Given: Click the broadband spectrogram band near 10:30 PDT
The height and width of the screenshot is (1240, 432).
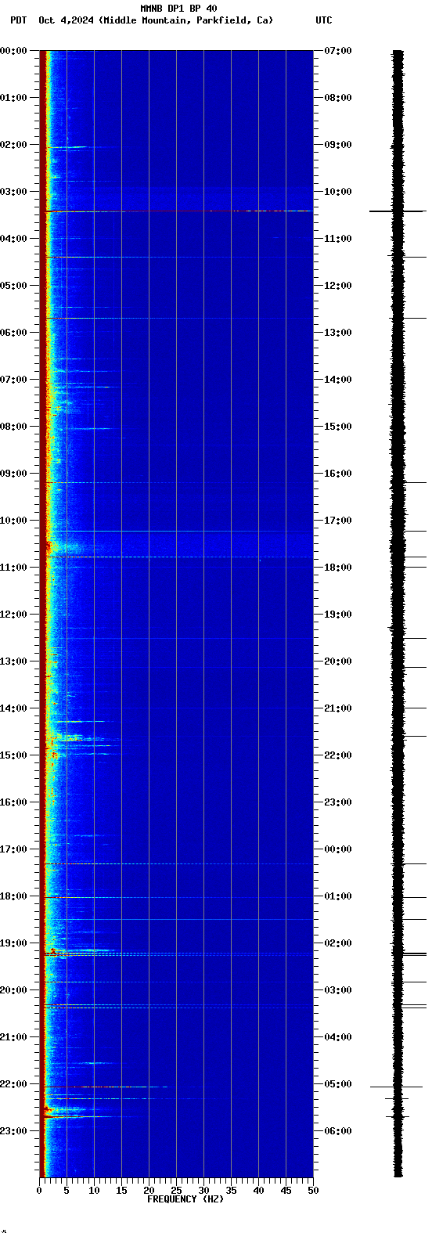Looking at the screenshot, I should tap(178, 543).
